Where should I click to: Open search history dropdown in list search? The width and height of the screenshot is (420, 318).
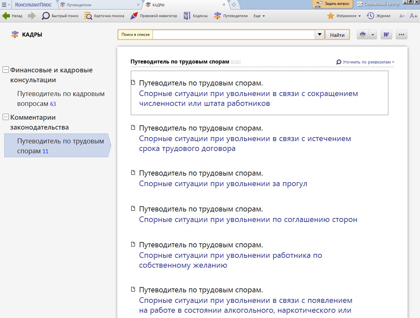(x=319, y=35)
